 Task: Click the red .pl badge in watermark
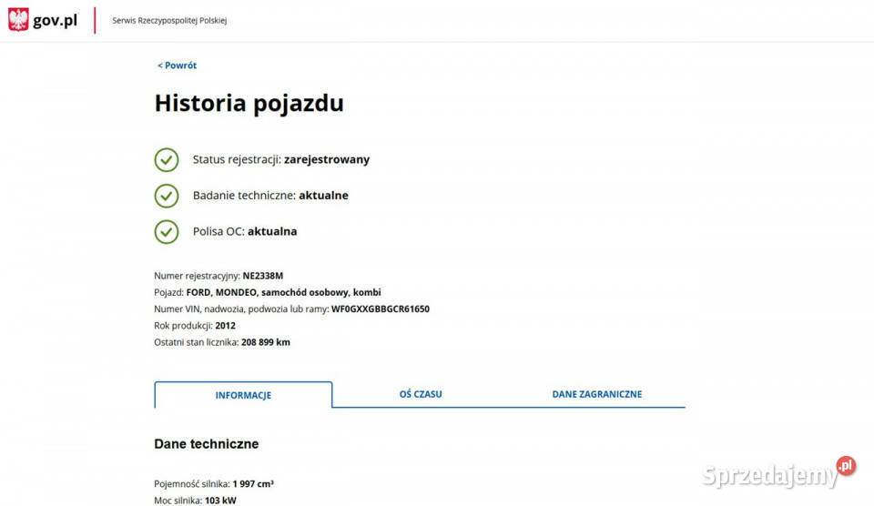click(846, 465)
